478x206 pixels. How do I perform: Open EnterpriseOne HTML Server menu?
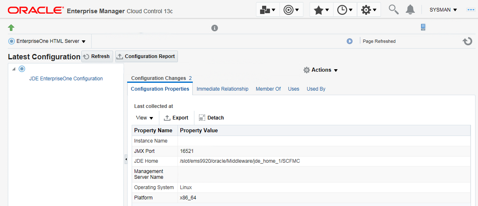[x=47, y=41]
